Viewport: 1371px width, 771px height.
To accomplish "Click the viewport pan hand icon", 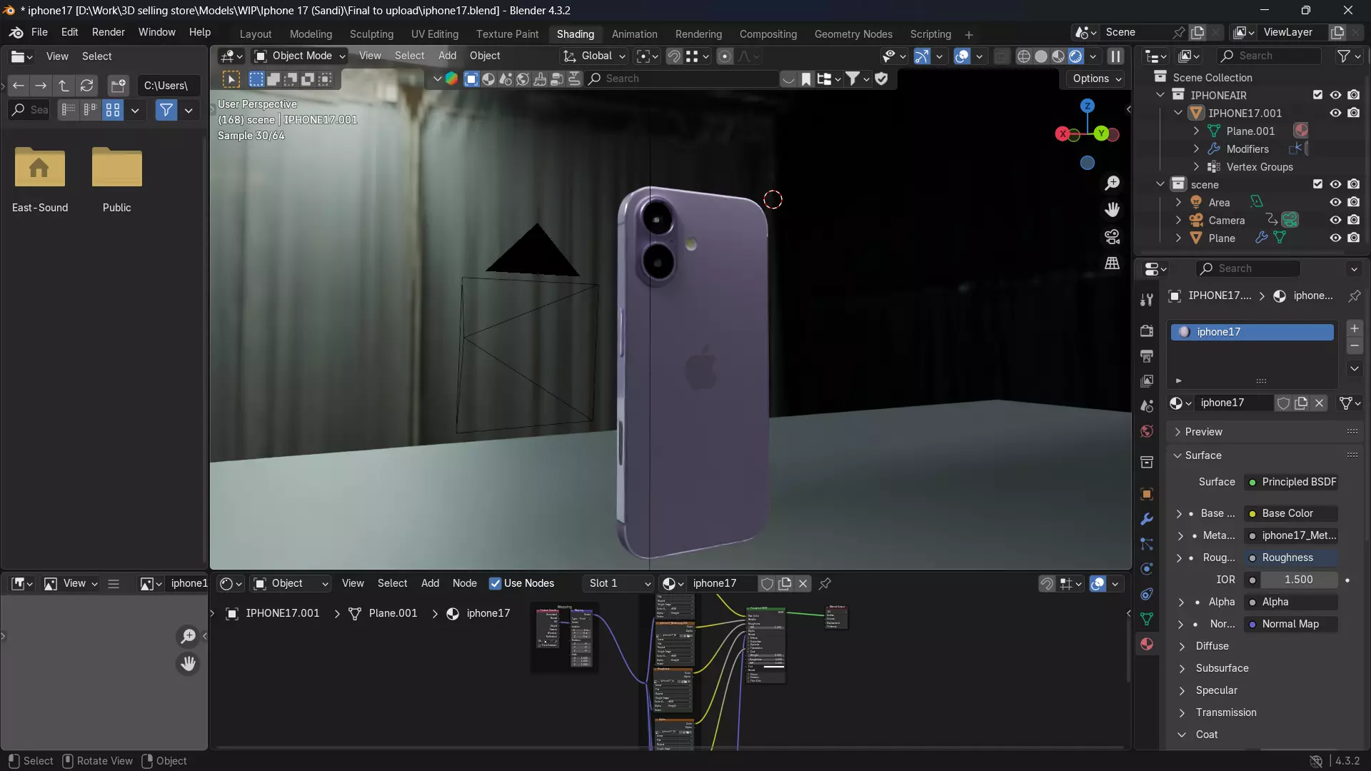I will [1112, 210].
